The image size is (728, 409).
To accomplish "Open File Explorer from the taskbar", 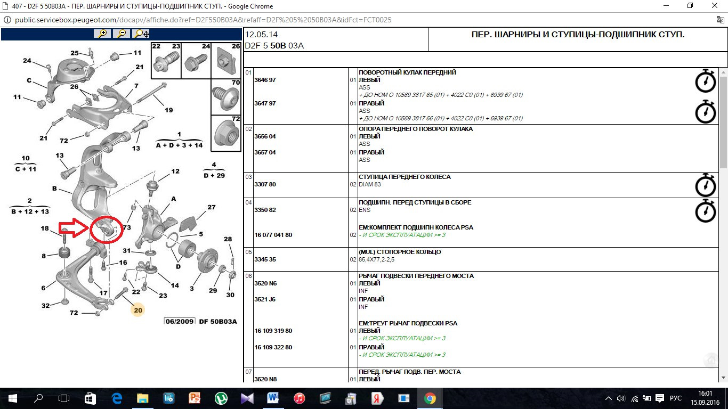I will click(143, 398).
